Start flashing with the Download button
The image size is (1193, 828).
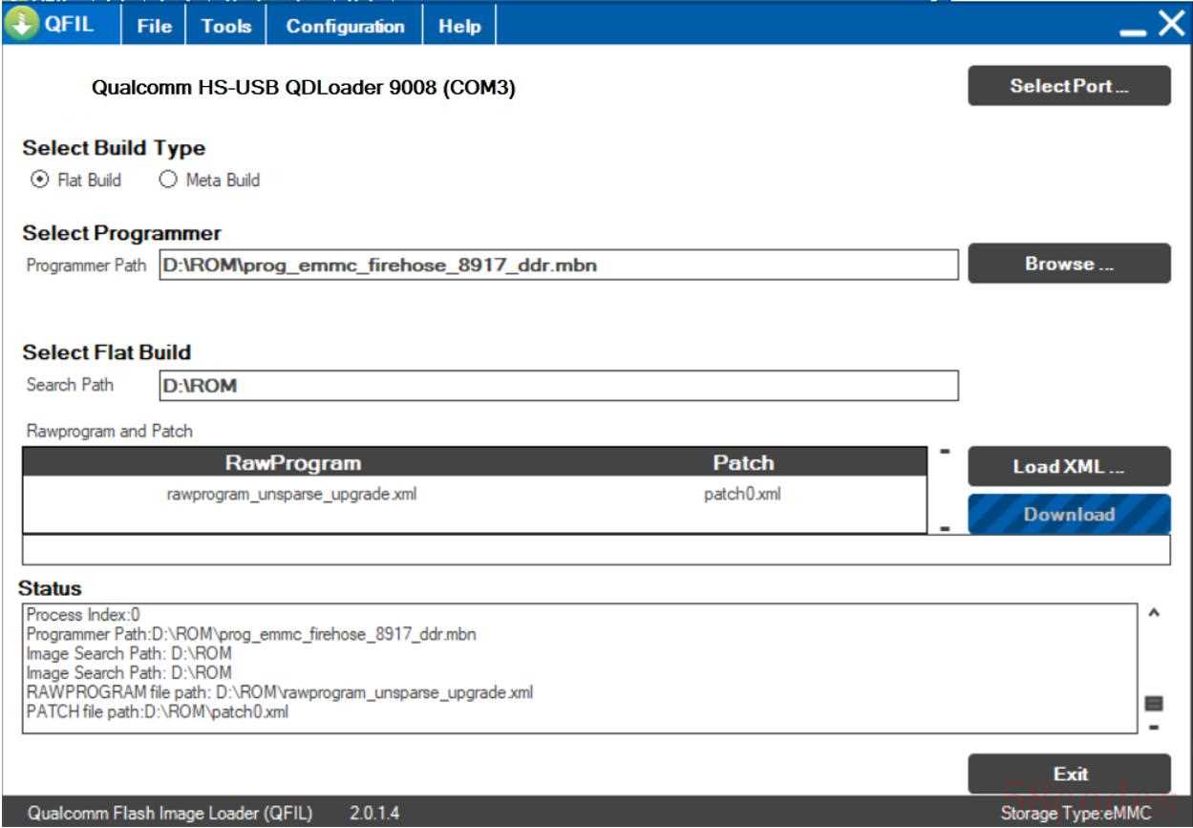1069,514
